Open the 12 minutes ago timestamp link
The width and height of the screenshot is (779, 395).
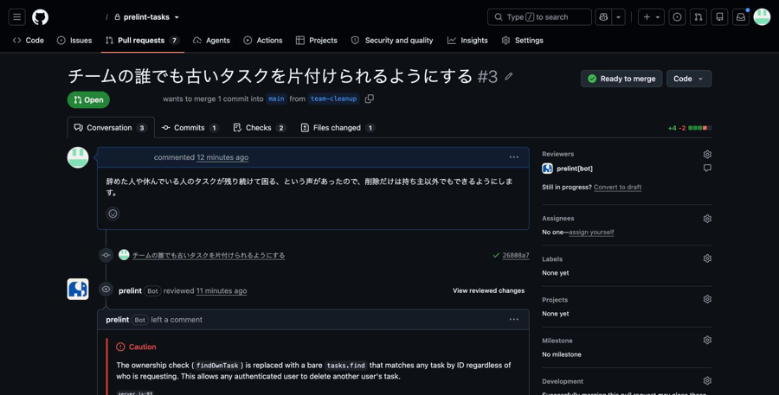pyautogui.click(x=222, y=157)
